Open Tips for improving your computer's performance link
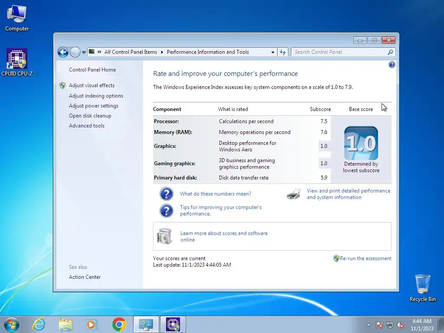The image size is (444, 333). click(x=221, y=211)
